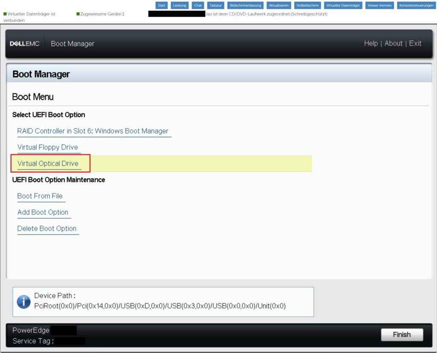Capture the screen with Bildschirmerfassung

click(246, 5)
